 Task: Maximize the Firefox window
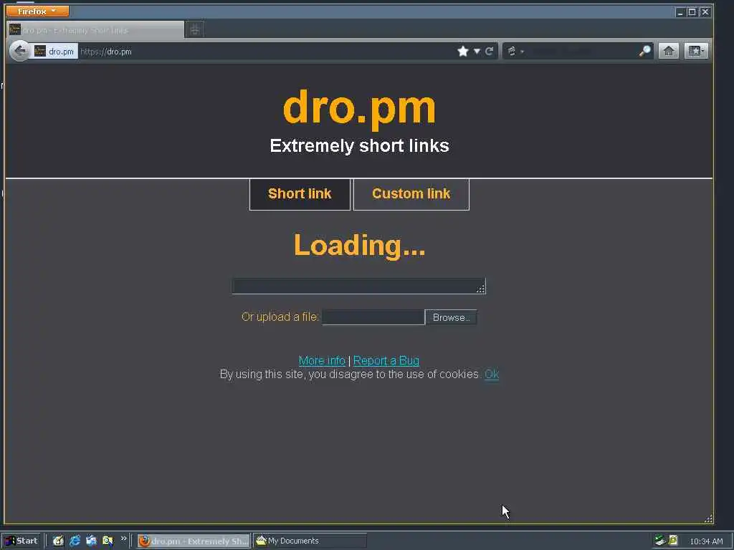pyautogui.click(x=692, y=12)
